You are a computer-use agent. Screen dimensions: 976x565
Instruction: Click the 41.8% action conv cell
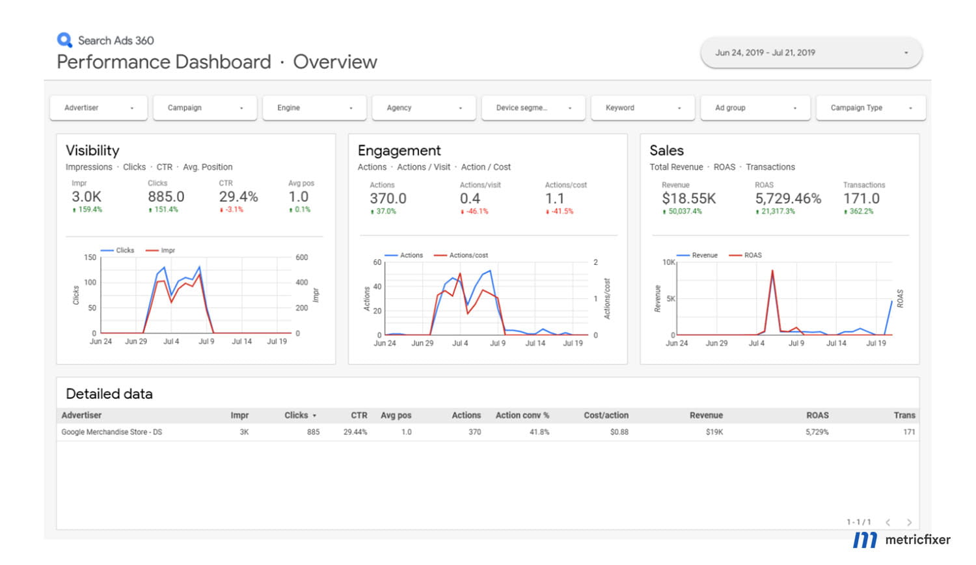pos(539,432)
